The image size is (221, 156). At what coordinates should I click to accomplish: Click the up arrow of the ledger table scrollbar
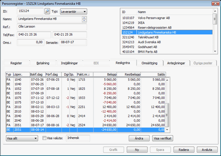pos(167,80)
